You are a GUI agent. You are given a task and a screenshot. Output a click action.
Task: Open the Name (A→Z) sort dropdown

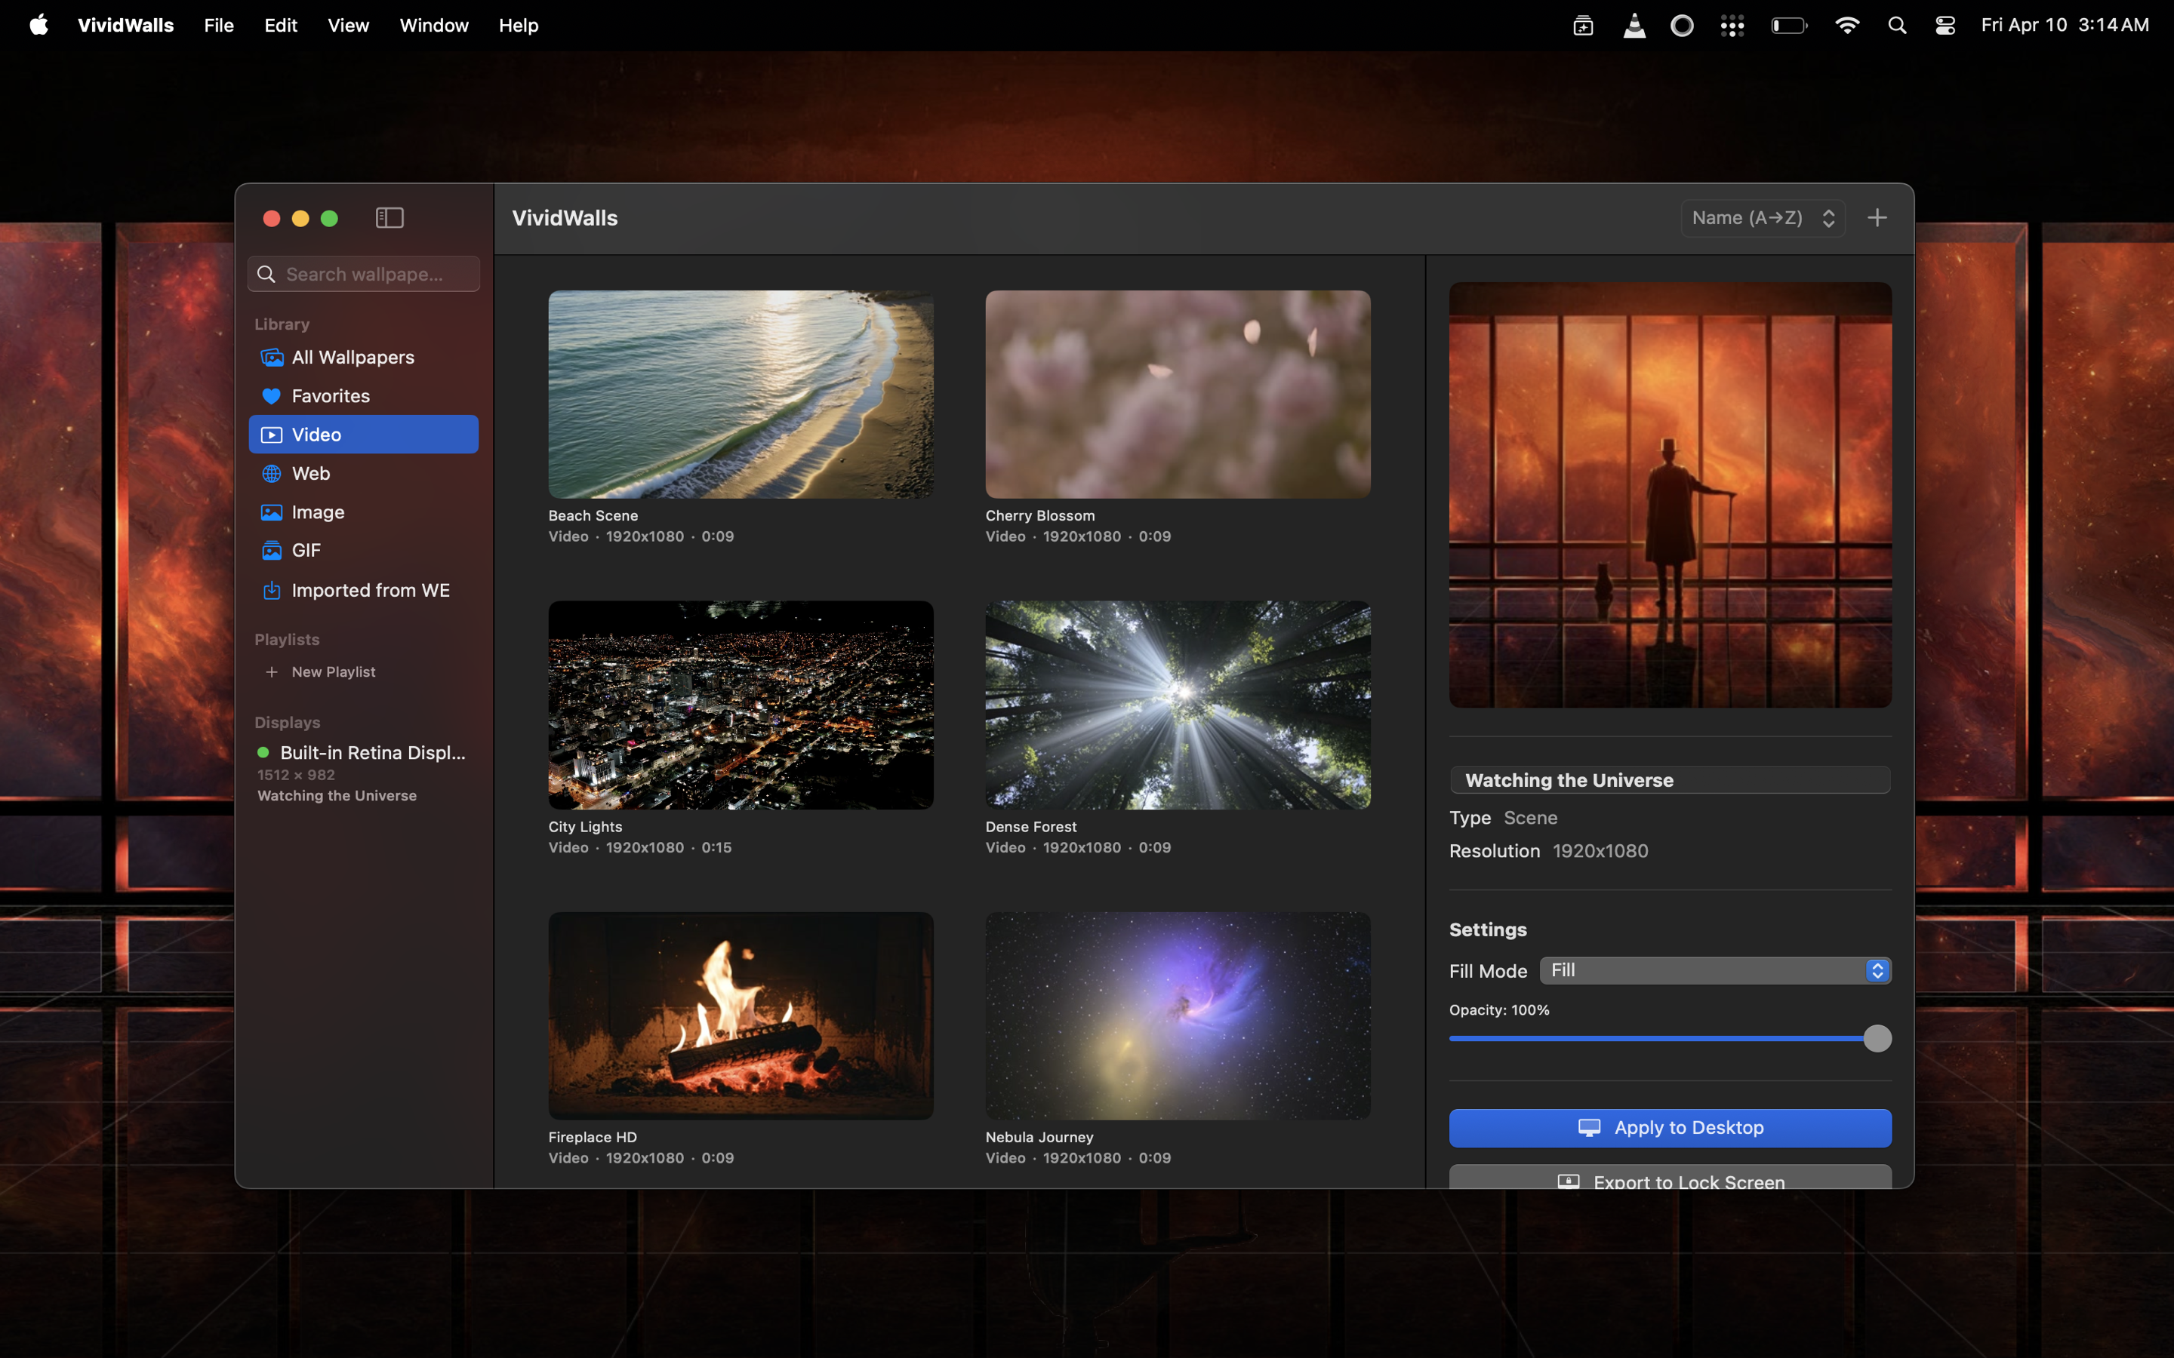point(1763,218)
